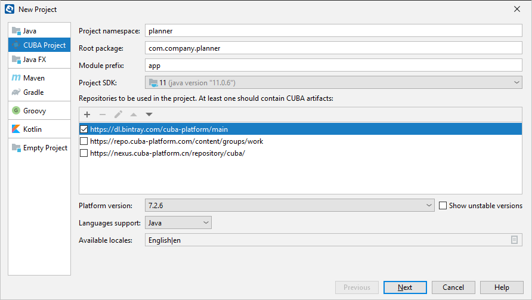532x300 pixels.
Task: Click the Help button
Action: (502, 287)
